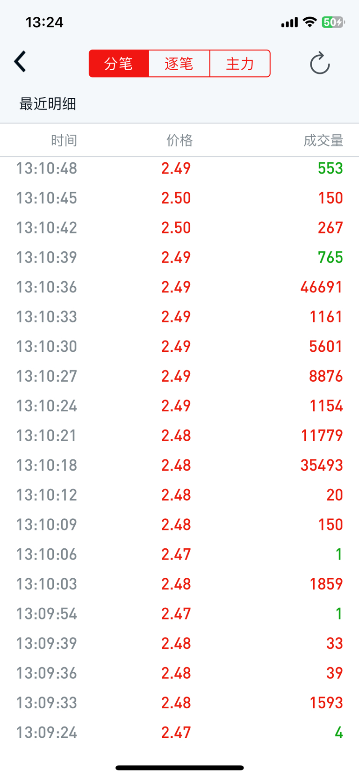Tap the 13:24 status bar clock
359x778 pixels.
point(44,22)
